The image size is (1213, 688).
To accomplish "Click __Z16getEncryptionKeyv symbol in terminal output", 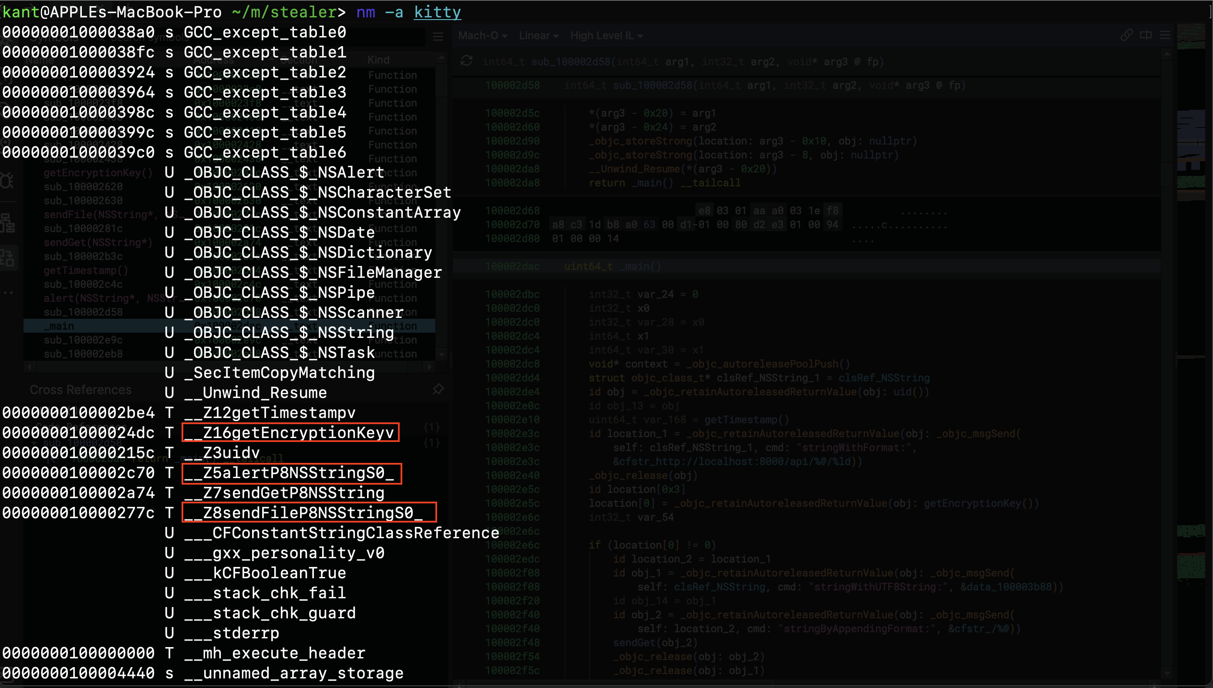I will coord(289,432).
